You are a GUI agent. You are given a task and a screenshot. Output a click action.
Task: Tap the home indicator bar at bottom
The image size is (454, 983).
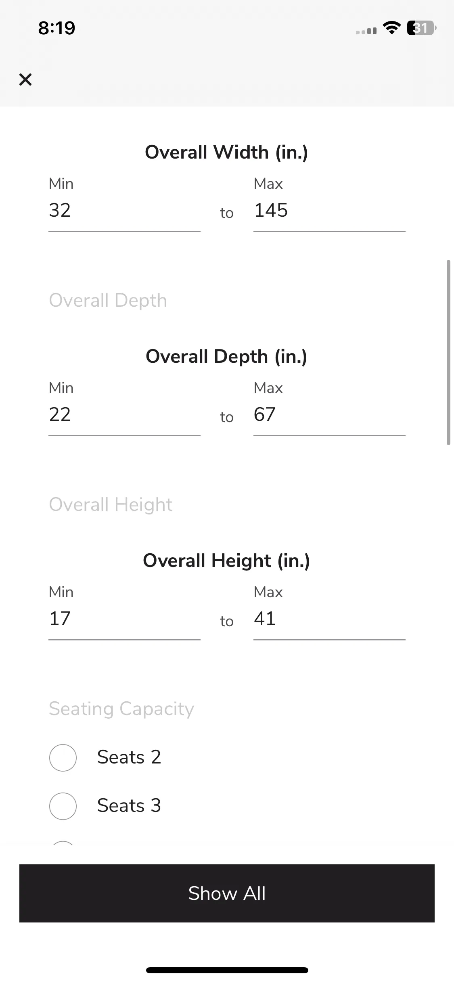[227, 970]
